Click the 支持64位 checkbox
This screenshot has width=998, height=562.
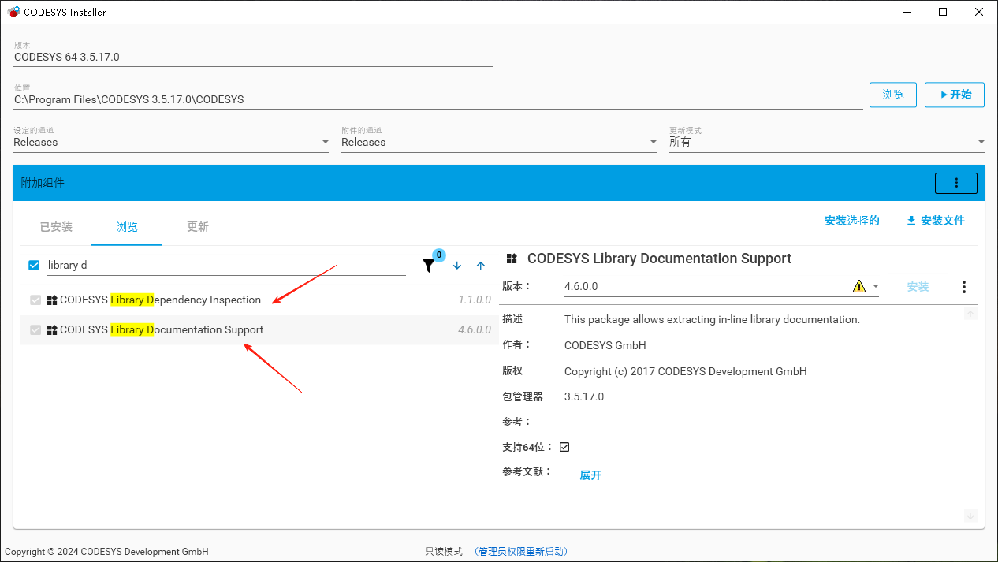(564, 447)
